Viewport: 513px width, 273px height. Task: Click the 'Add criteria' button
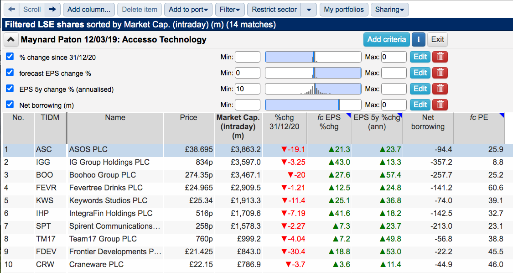point(386,40)
